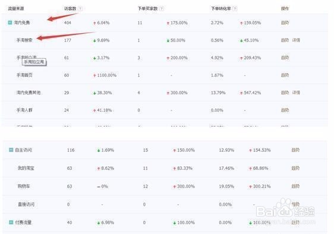
Task: Collapse the 自主访问 traffic source group
Action: coord(11,150)
